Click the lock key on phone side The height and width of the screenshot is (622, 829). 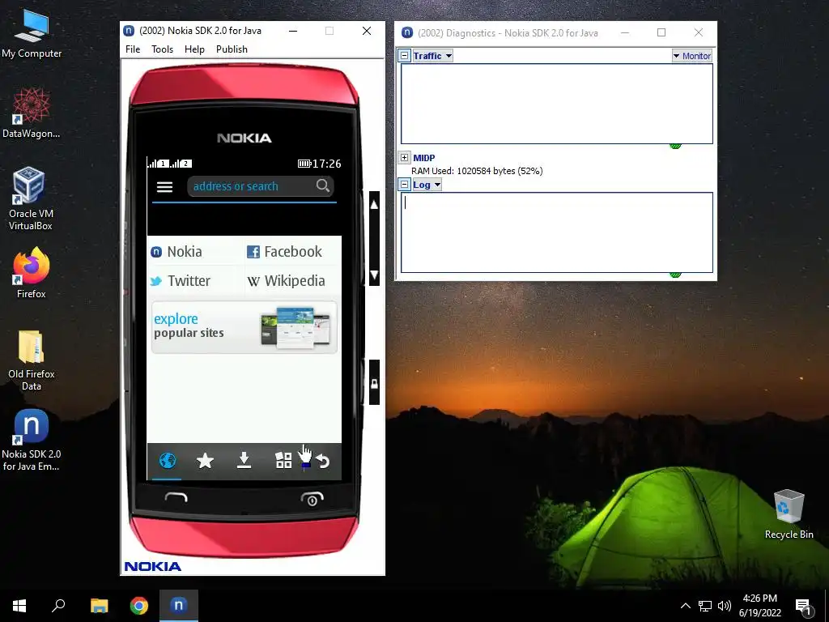tap(374, 383)
